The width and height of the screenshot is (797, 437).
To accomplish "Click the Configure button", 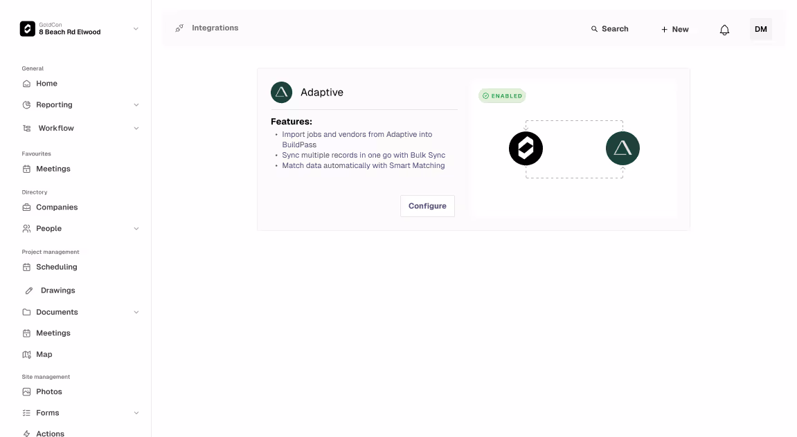I will coord(427,206).
